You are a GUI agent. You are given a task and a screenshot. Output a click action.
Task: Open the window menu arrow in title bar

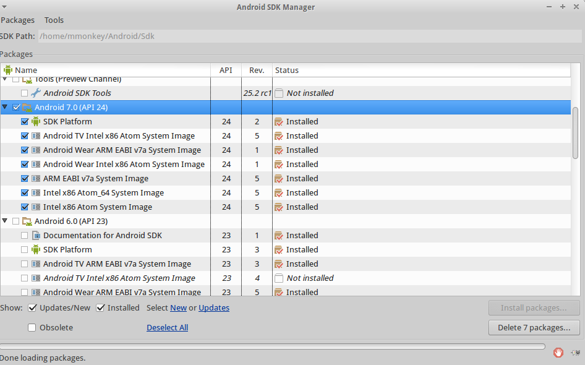(4, 7)
